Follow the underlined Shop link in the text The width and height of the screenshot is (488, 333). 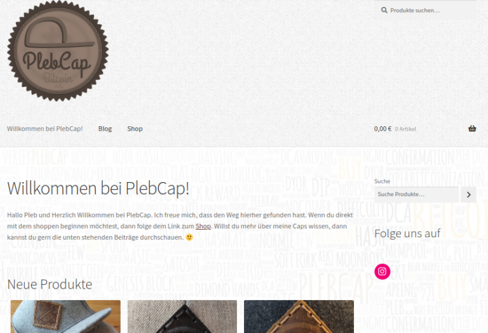pyautogui.click(x=203, y=226)
